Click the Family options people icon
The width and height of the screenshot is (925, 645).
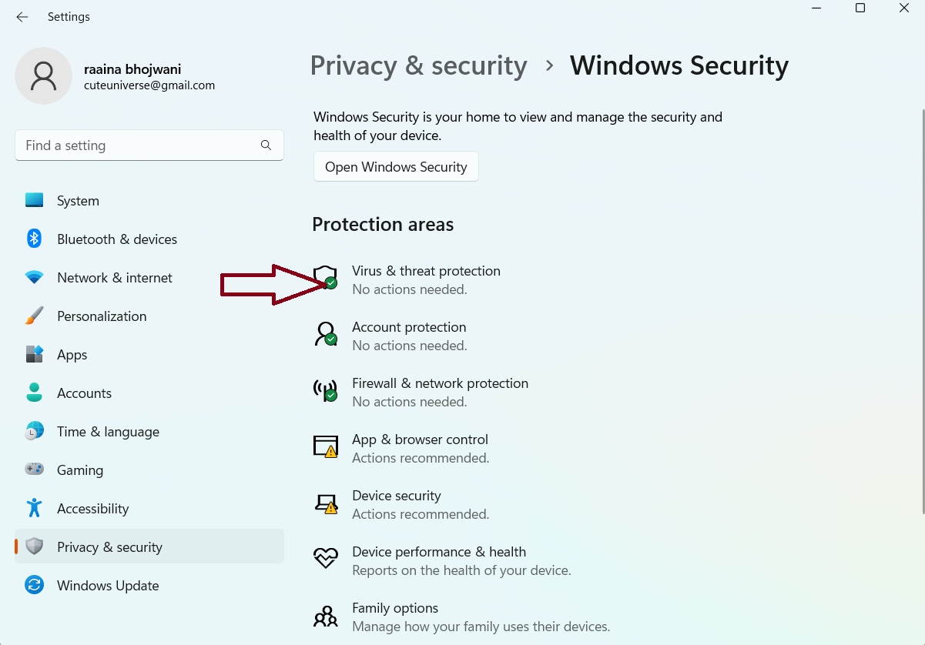[326, 615]
